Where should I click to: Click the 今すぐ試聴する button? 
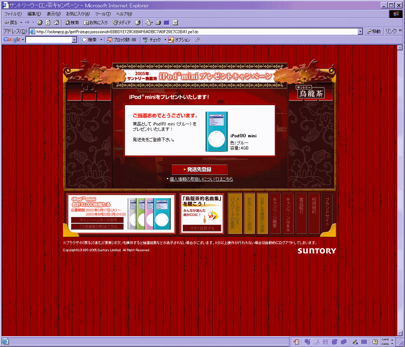[202, 228]
